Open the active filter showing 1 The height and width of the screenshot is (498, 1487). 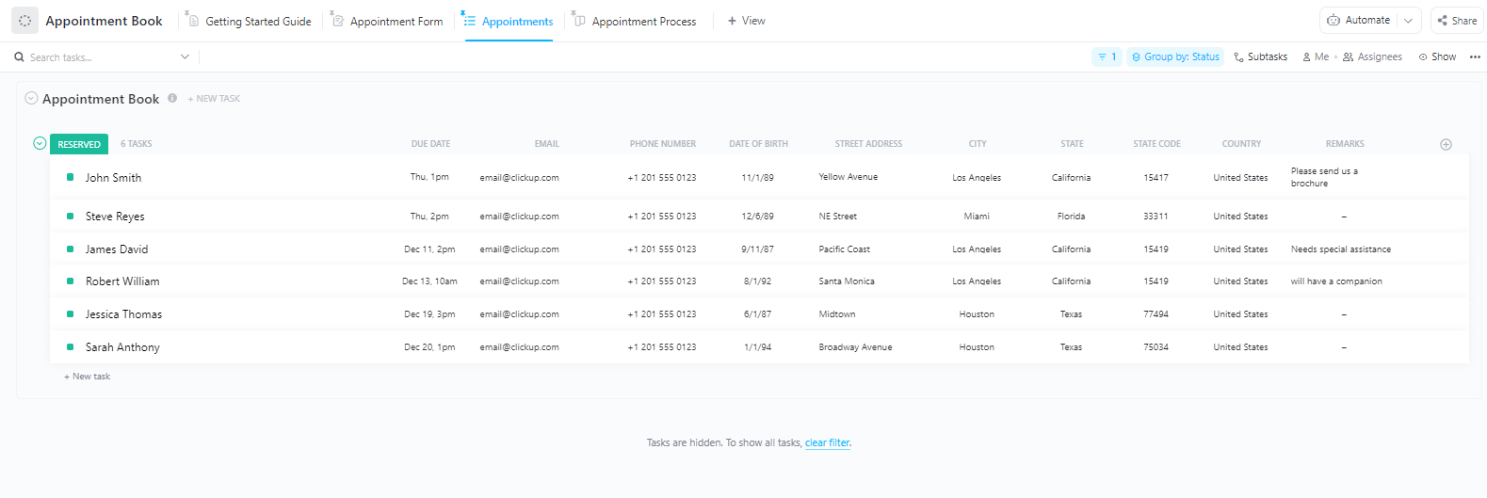click(1107, 56)
